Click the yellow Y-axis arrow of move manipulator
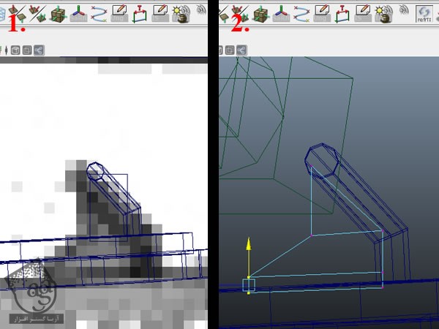This screenshot has height=329, width=439. pos(249,243)
